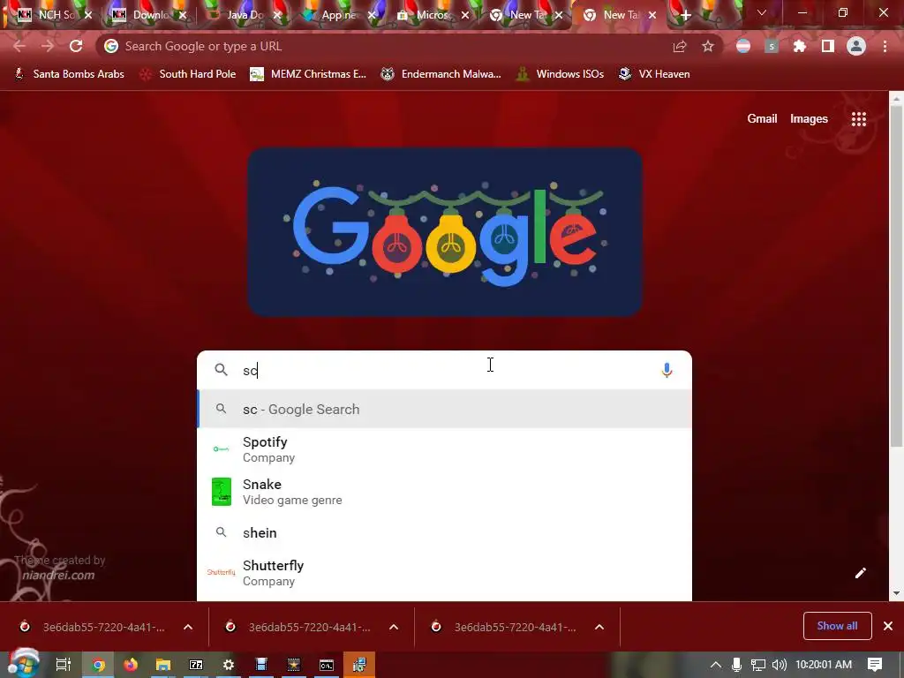Image resolution: width=904 pixels, height=678 pixels.
Task: Open Settings gear on taskbar
Action: [x=229, y=665]
